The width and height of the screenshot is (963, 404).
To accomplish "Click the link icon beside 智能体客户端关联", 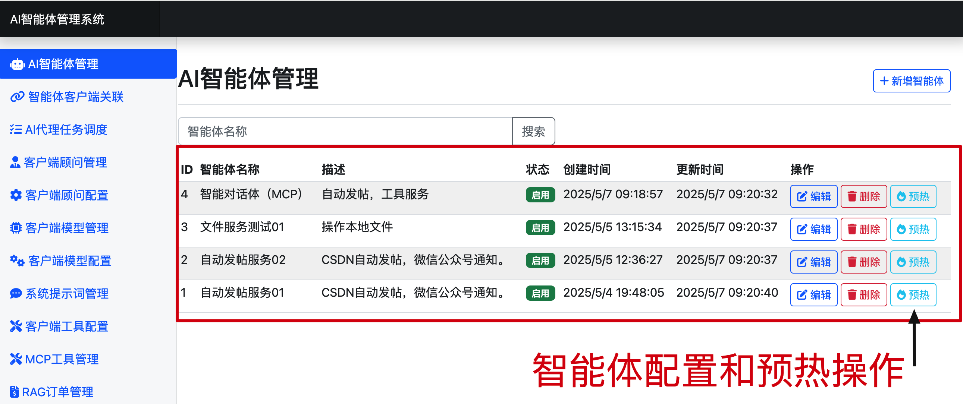I will click(x=17, y=97).
